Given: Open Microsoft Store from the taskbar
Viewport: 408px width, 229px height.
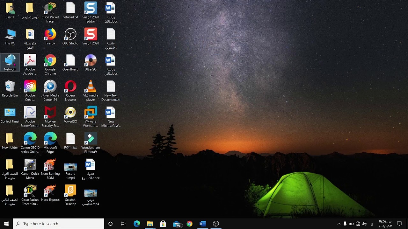Looking at the screenshot, I should pyautogui.click(x=163, y=224).
